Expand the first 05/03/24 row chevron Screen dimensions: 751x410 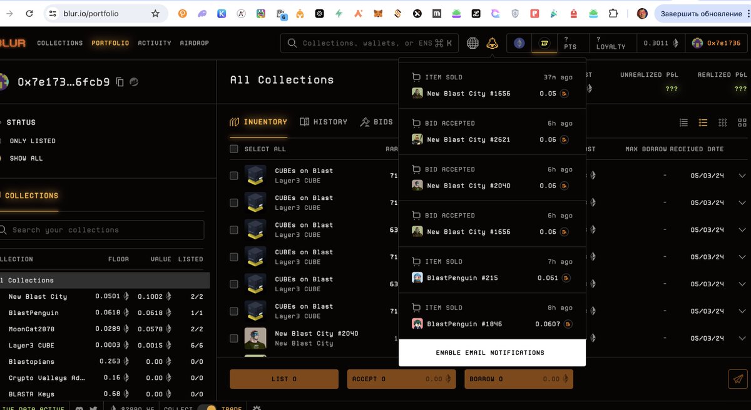743,176
